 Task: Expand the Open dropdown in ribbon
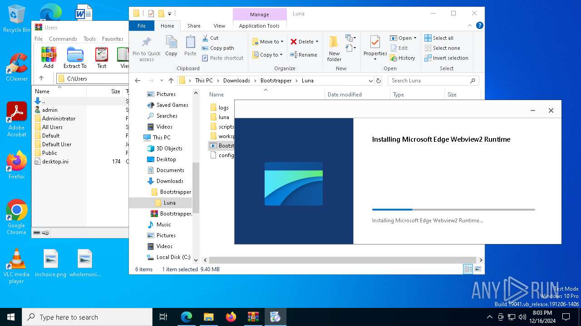pos(415,38)
